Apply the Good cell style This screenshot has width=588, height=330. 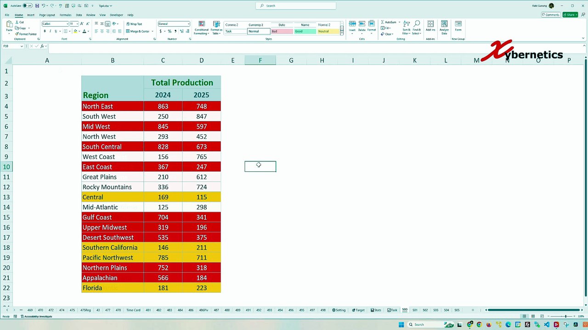coord(305,31)
